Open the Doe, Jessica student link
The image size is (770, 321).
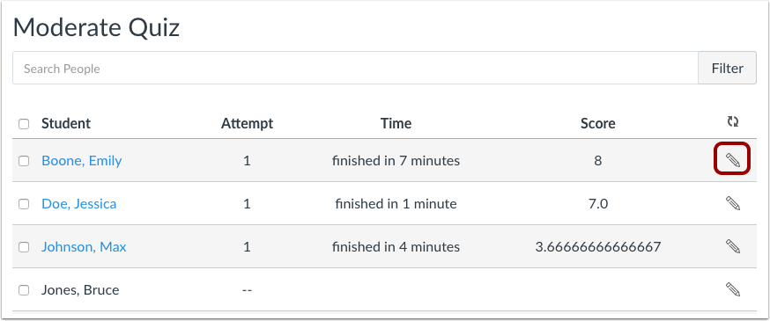point(79,204)
